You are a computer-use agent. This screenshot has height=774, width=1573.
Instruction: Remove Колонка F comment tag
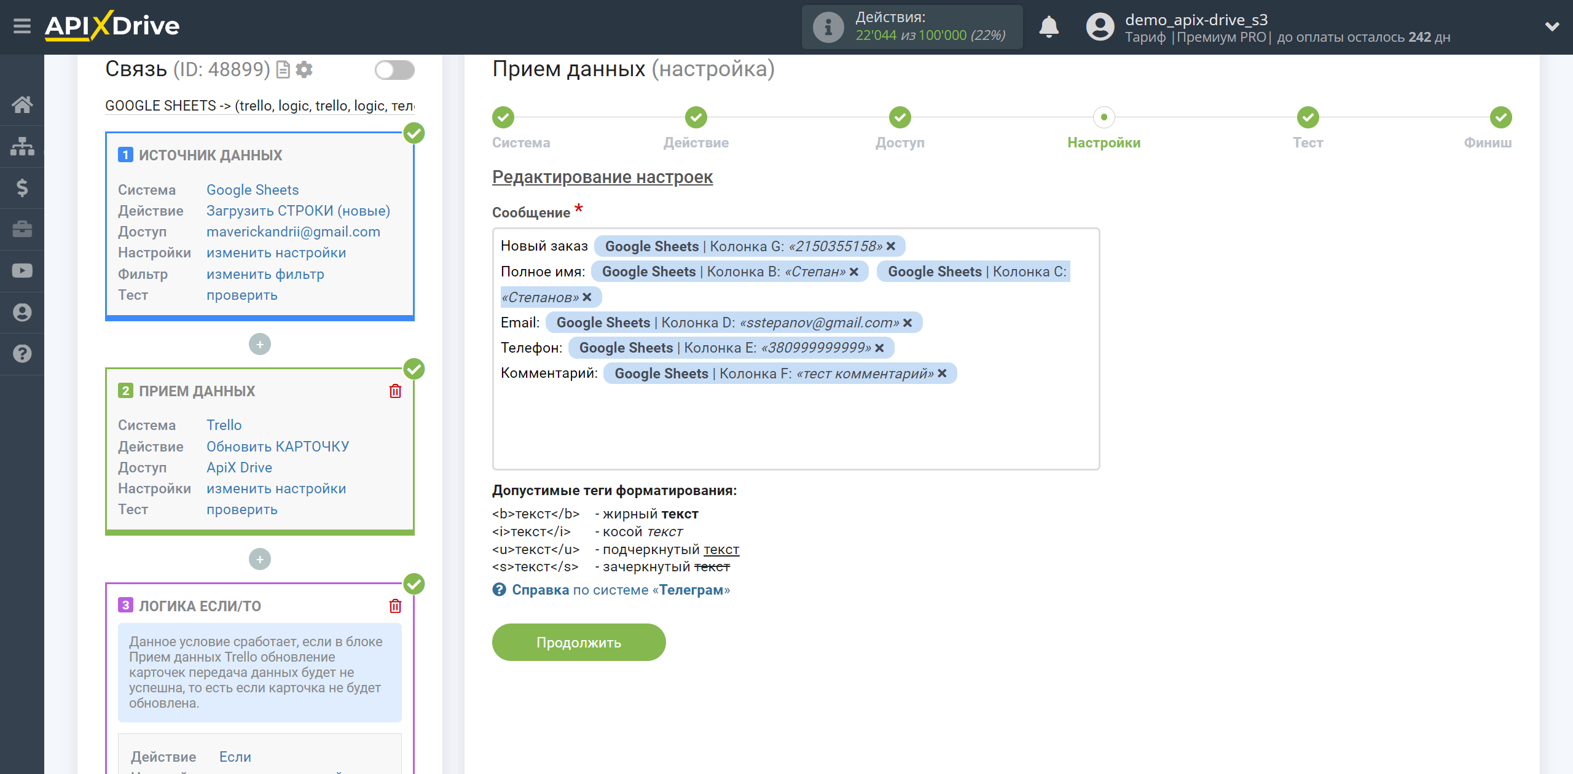pyautogui.click(x=942, y=373)
